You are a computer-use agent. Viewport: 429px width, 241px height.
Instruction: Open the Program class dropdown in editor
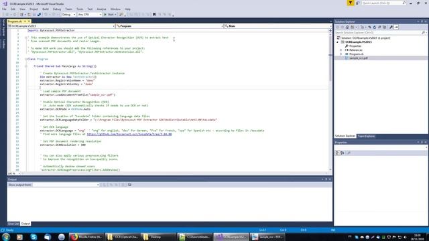(x=170, y=26)
